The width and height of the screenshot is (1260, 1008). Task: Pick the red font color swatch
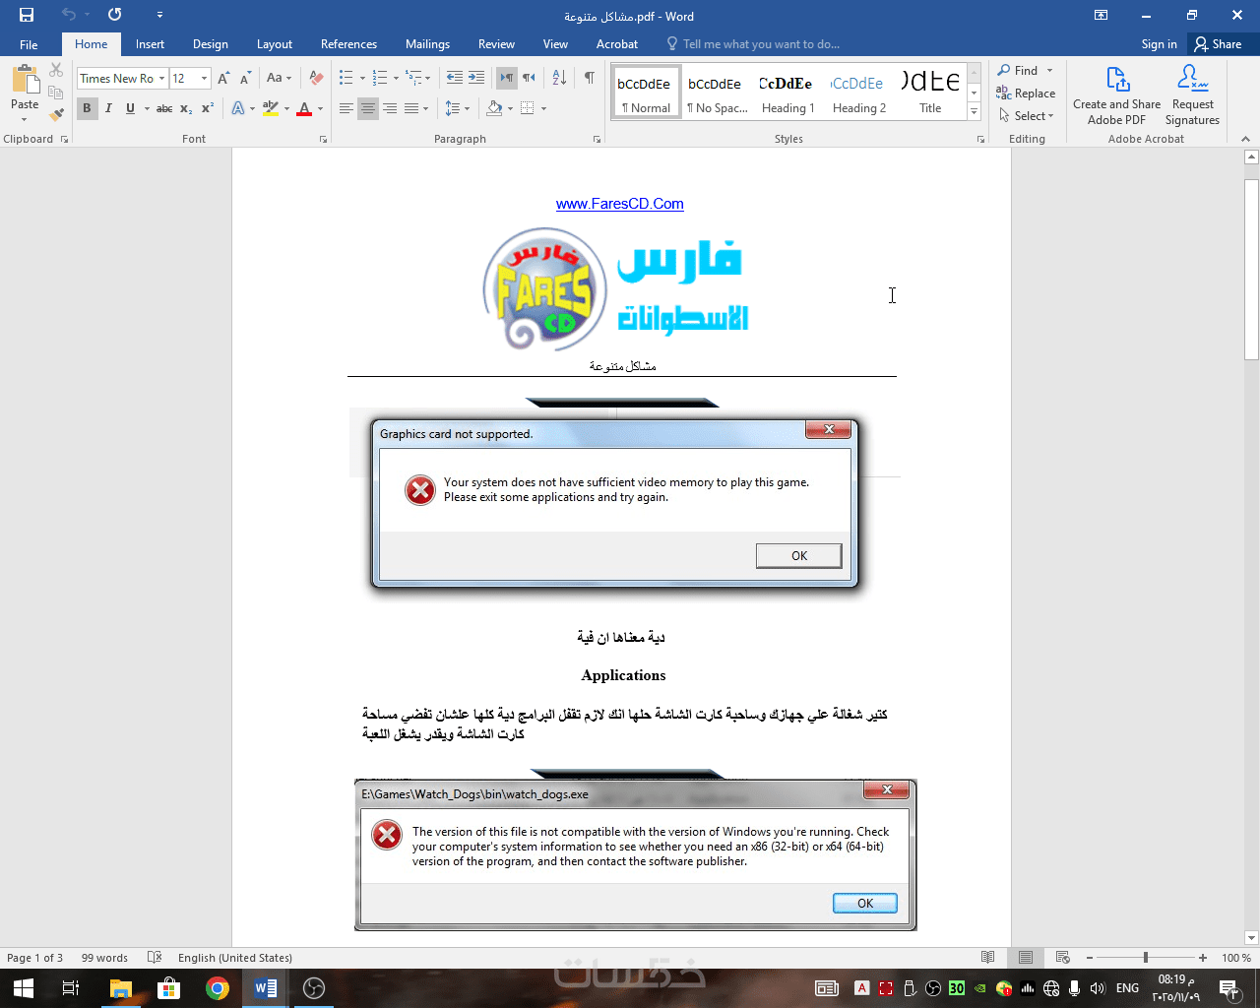pyautogui.click(x=303, y=108)
